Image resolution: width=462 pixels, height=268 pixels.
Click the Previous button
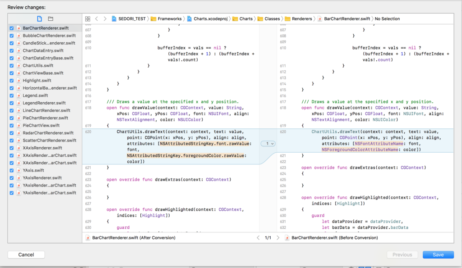click(402, 255)
